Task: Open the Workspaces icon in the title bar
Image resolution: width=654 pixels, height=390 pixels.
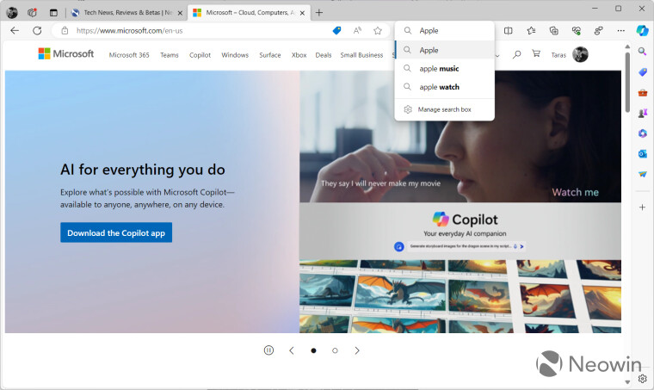Action: 32,13
